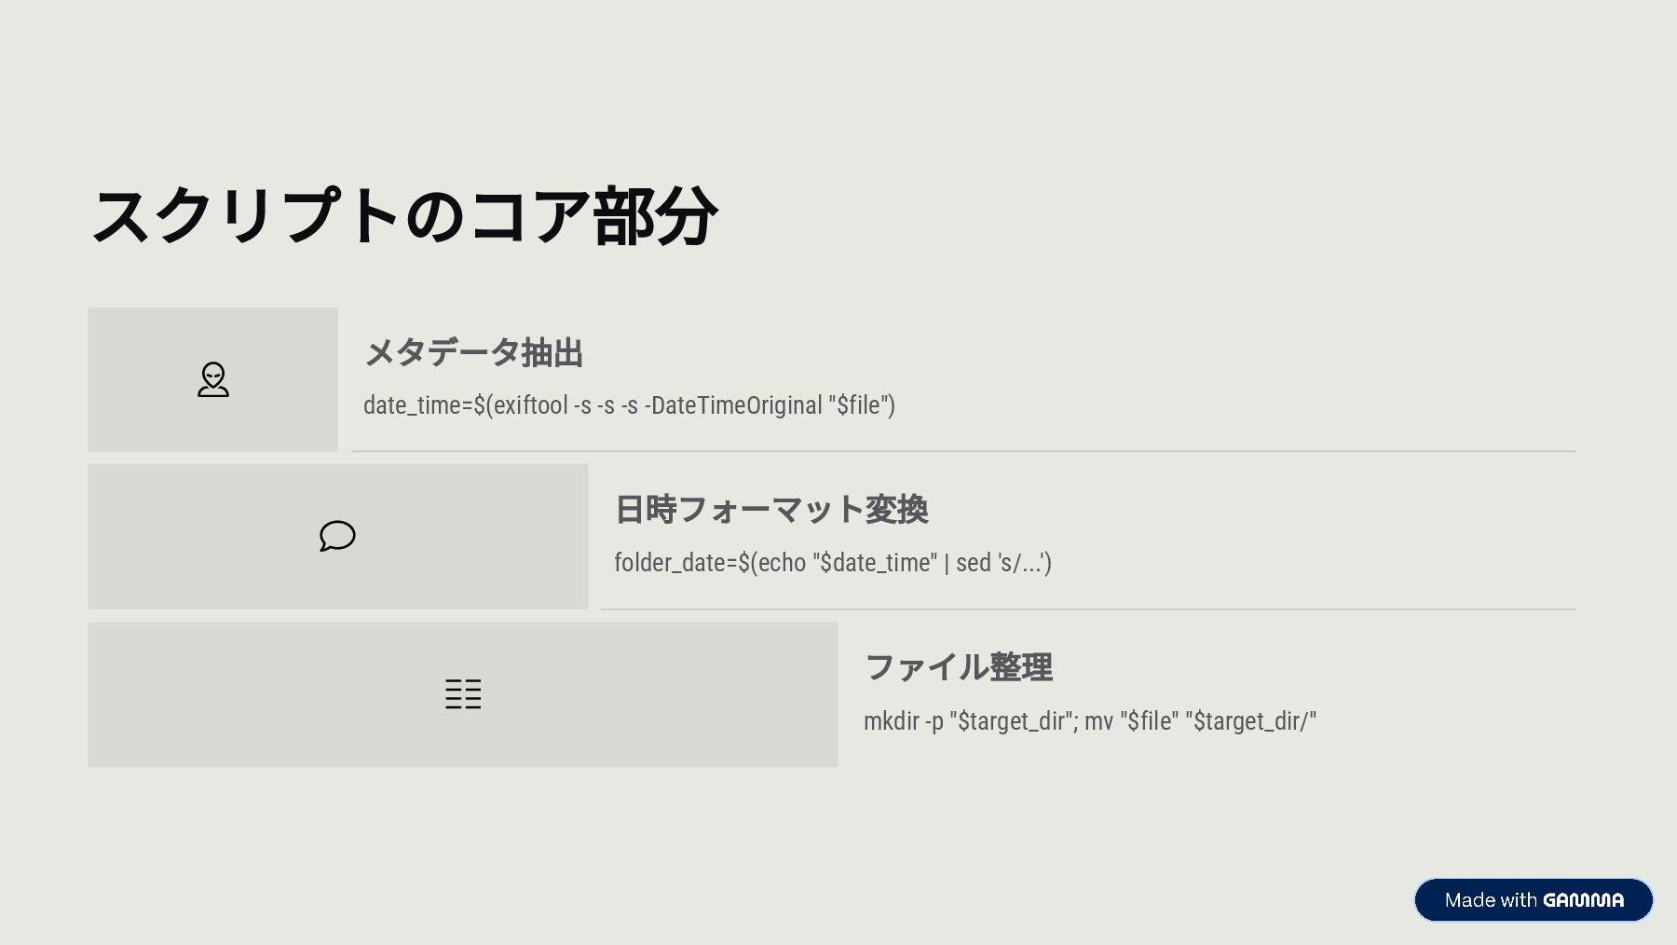Screen dimensions: 1677x945
Task: Click the alien head icon beside メタデータ抽出
Action: pyautogui.click(x=213, y=379)
